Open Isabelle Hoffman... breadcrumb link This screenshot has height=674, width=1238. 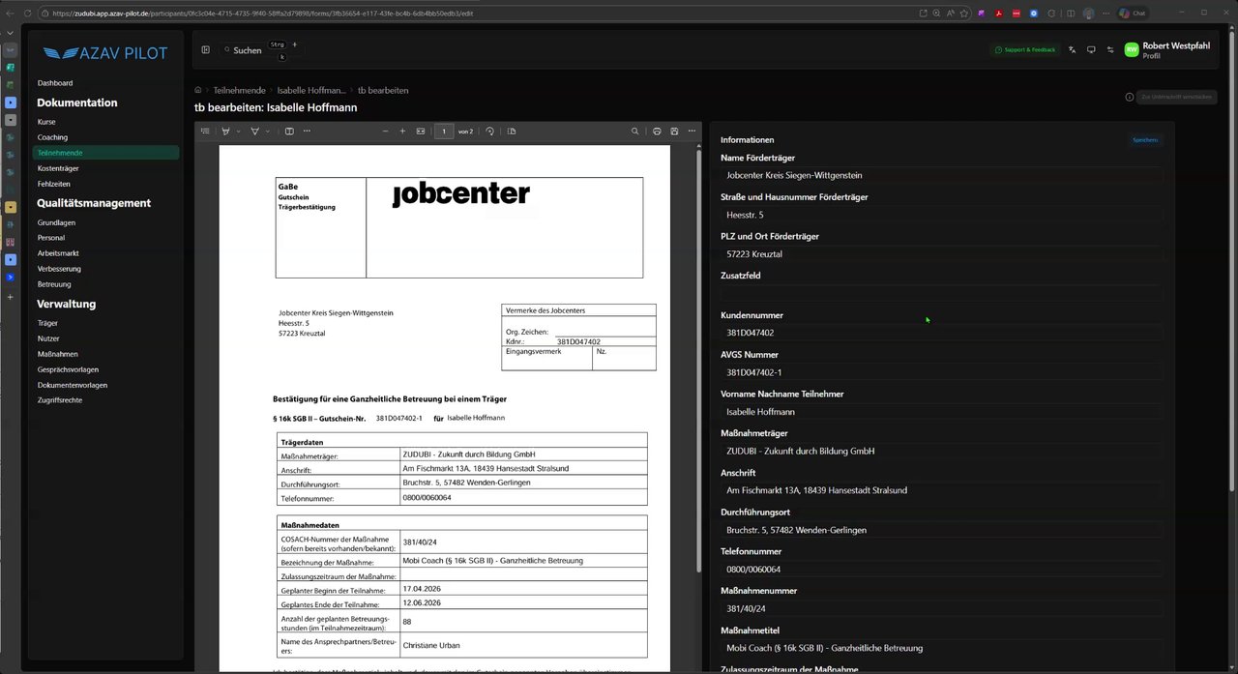pyautogui.click(x=311, y=90)
